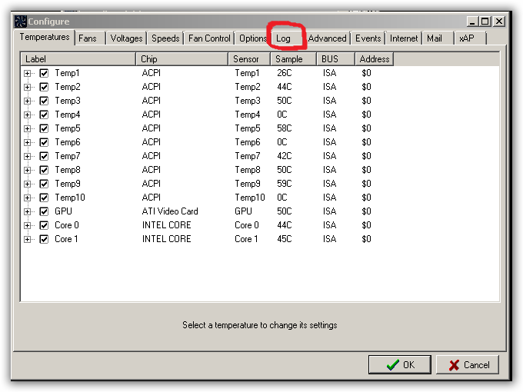Expand the Temp9 tree node
Image resolution: width=523 pixels, height=392 pixels.
tap(28, 184)
